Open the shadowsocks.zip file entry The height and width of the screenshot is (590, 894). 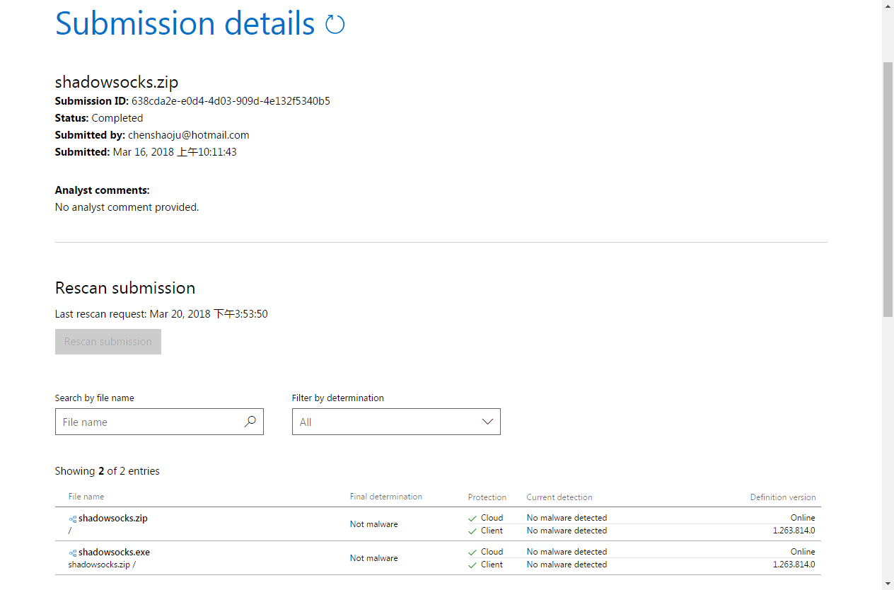coord(113,518)
